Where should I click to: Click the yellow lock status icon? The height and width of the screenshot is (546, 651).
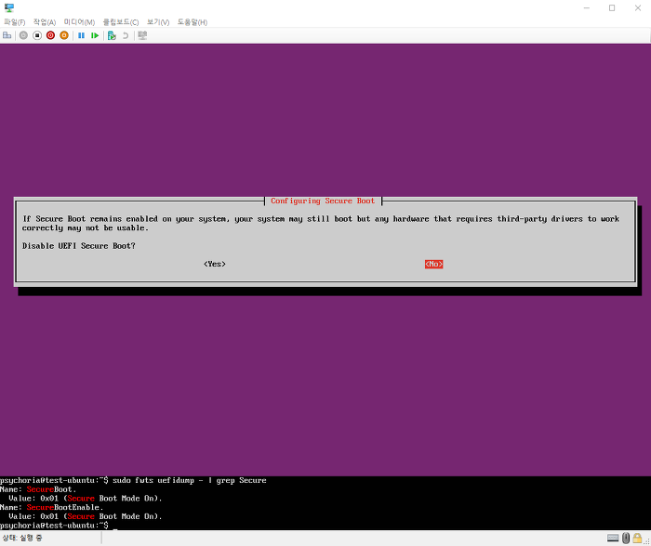tap(637, 539)
